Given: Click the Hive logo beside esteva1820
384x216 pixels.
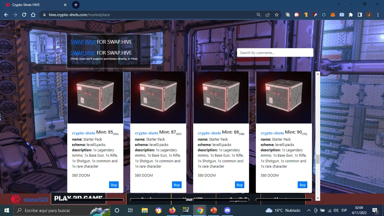Looking at the screenshot, I should pos(15,199).
